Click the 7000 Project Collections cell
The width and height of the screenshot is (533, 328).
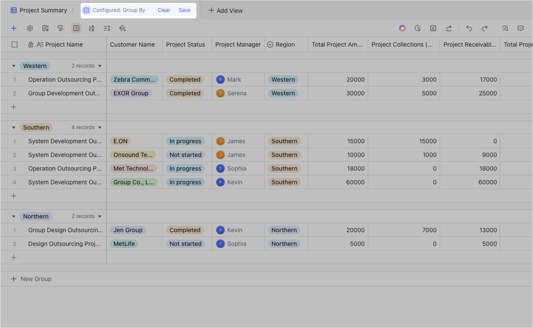point(404,230)
